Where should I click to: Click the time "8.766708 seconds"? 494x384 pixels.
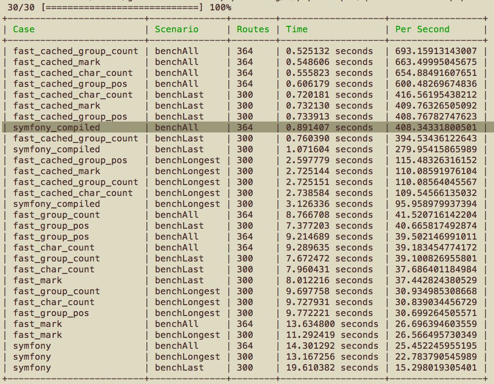329,215
